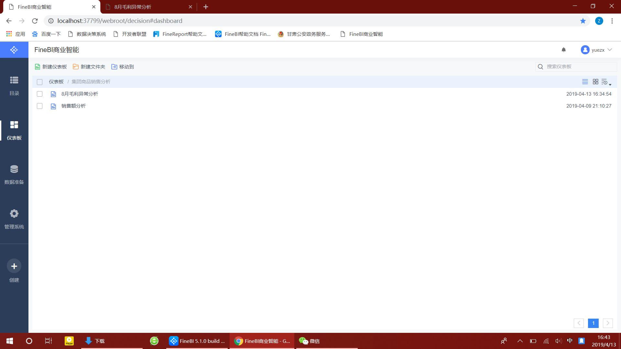This screenshot has height=349, width=621.
Task: Switch to grid card view icon
Action: click(x=595, y=82)
